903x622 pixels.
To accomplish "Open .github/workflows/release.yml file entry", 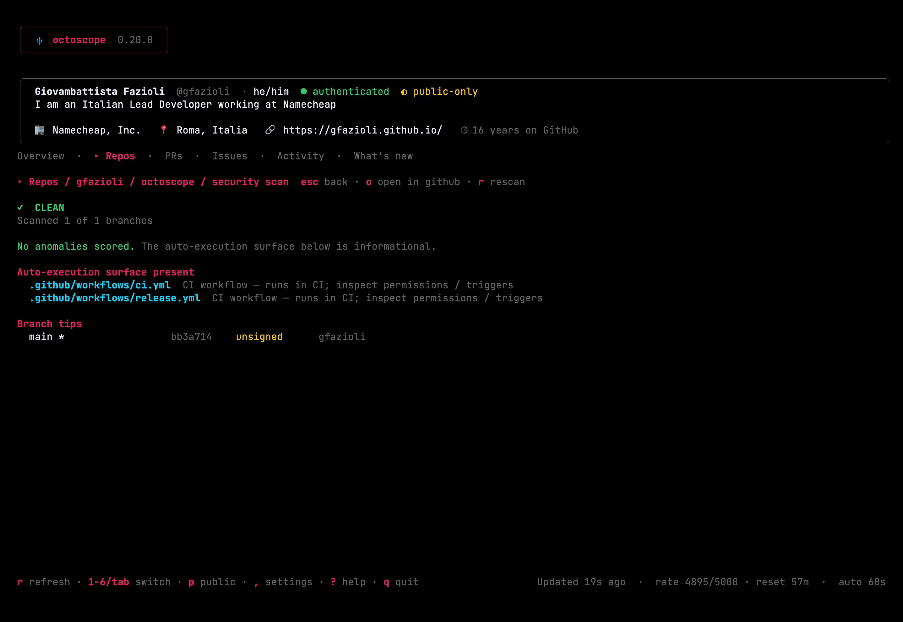I will (x=115, y=298).
